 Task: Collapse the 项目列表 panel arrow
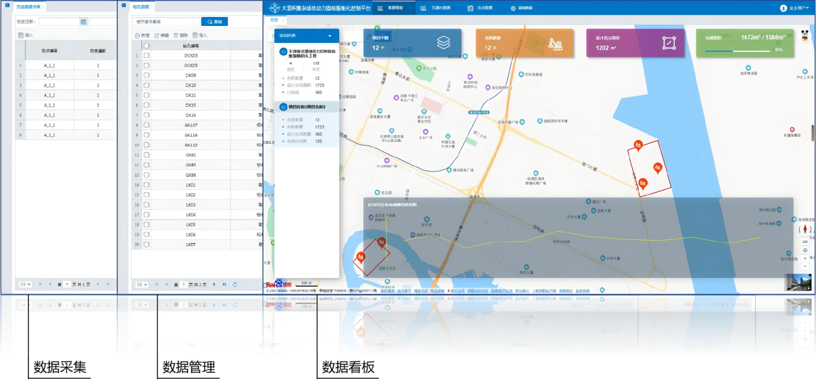pos(329,36)
